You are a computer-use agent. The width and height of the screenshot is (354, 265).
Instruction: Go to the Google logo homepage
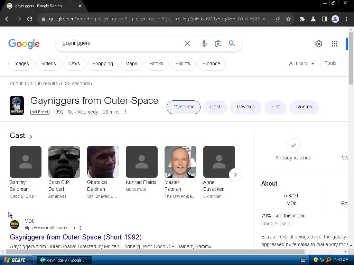click(24, 44)
